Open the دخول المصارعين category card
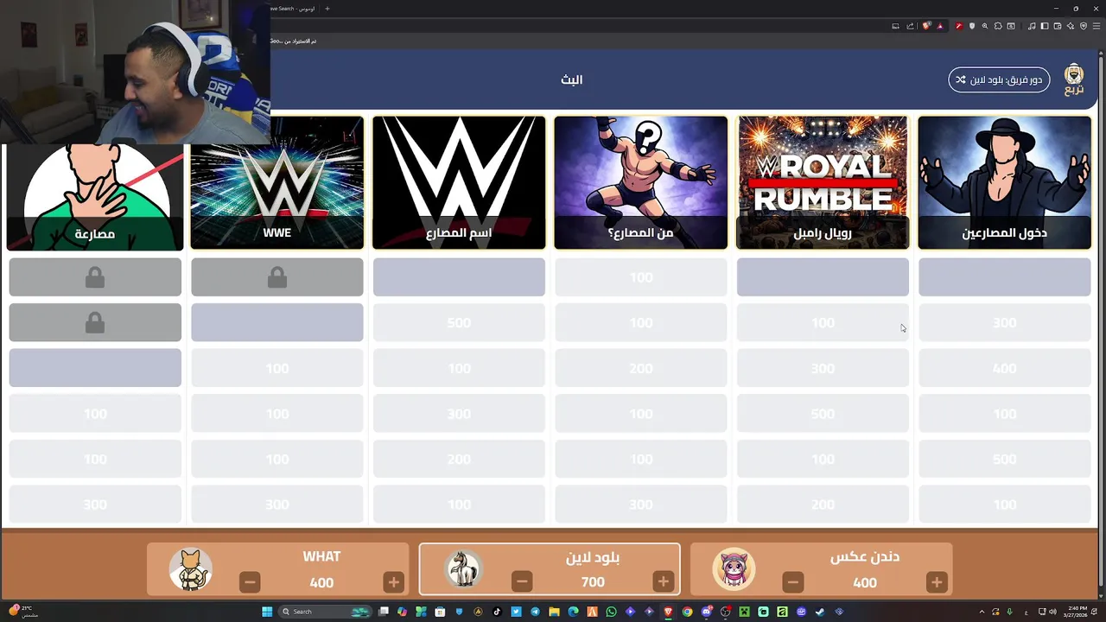Viewport: 1106px width, 622px height. [1004, 182]
